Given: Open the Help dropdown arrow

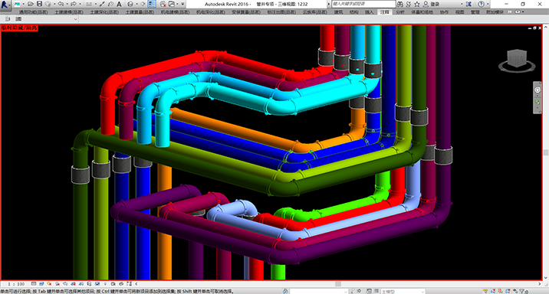Looking at the screenshot, I should coord(488,4).
